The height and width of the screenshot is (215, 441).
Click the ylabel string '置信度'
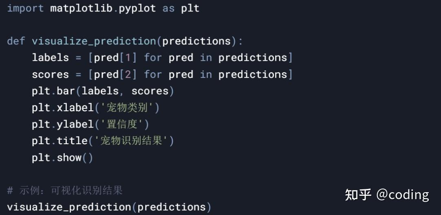point(122,124)
